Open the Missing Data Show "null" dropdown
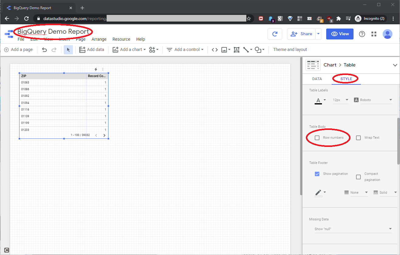The image size is (400, 255). 353,229
